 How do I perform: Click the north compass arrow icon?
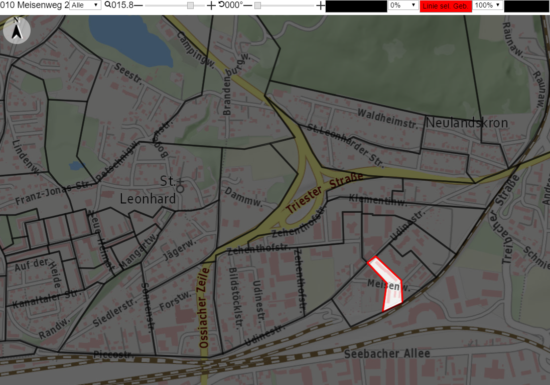tap(17, 31)
